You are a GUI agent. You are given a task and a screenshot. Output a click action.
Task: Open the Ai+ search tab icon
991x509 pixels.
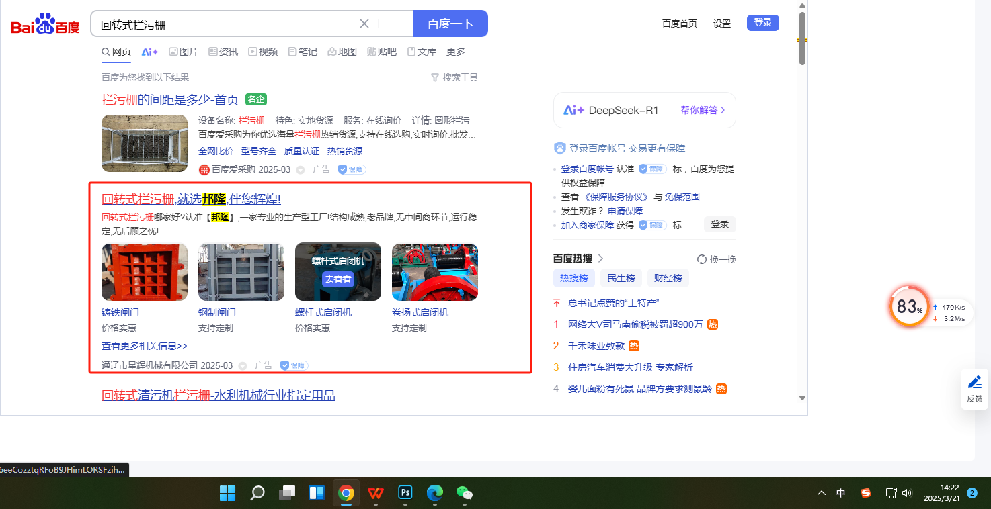pyautogui.click(x=149, y=52)
